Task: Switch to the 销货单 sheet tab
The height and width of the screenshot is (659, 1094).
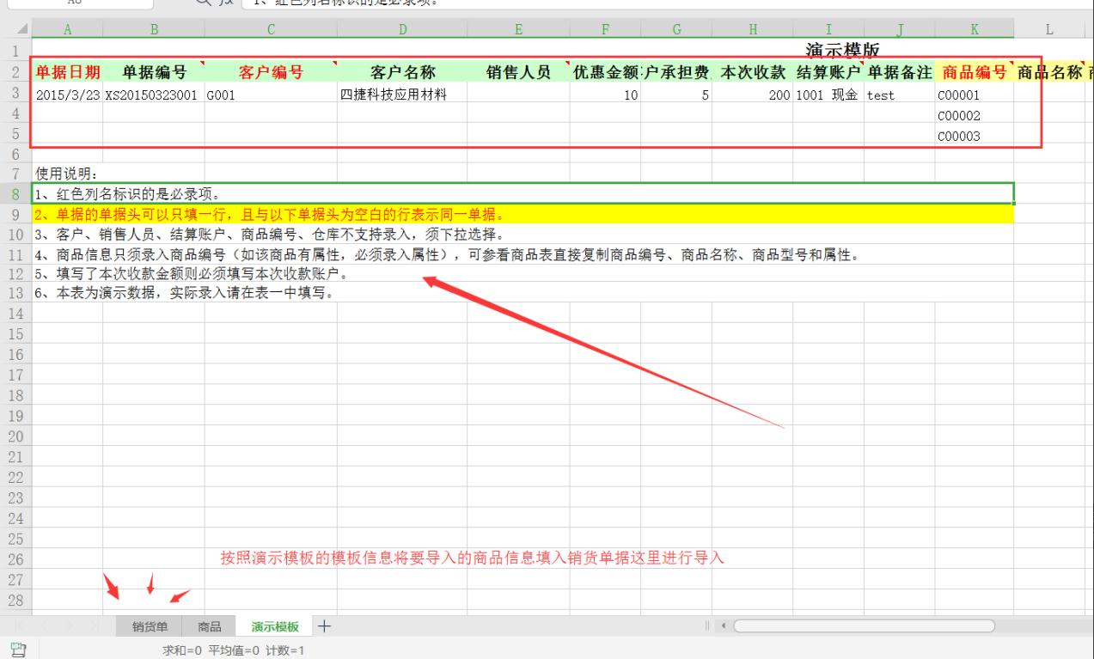Action: click(x=150, y=627)
